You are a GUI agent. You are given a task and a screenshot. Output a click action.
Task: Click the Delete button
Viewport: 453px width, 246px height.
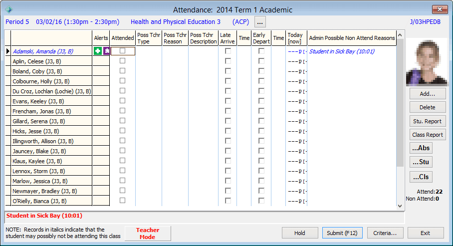tap(428, 107)
